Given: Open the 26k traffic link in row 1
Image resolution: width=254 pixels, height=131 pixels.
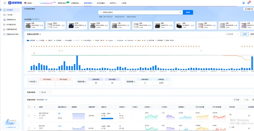Looking at the screenshot, I should pos(59,113).
